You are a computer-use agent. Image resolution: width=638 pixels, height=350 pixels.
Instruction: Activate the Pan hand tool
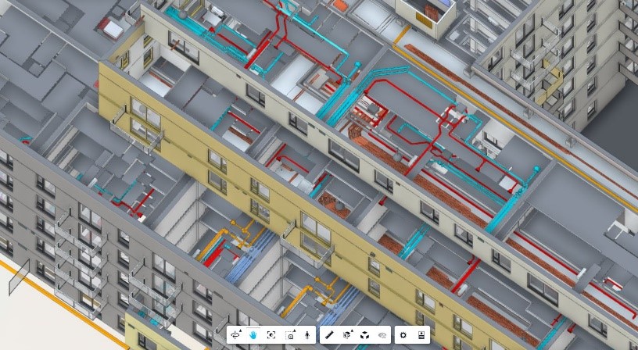tap(253, 334)
